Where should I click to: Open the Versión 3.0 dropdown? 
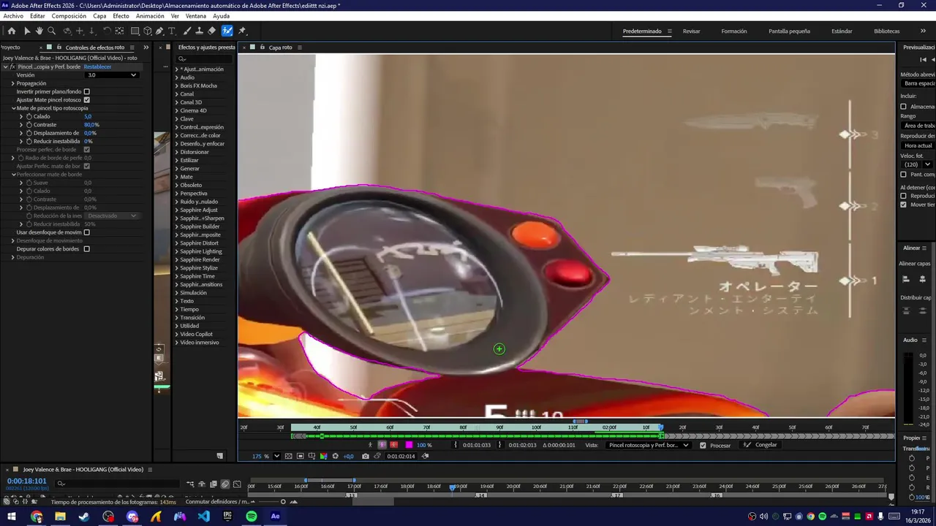coord(112,75)
